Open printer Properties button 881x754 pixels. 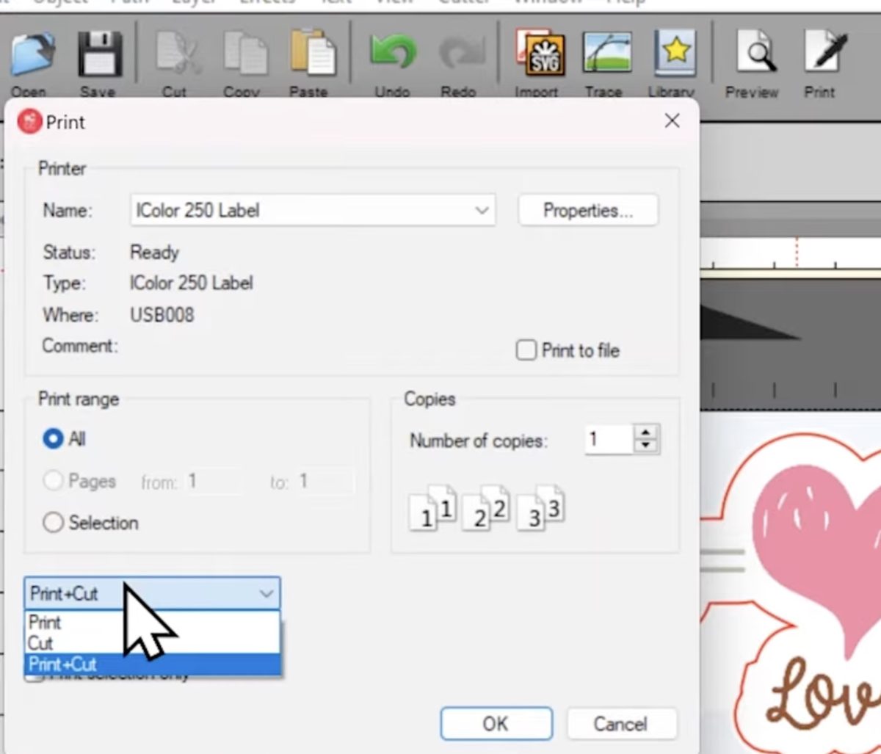click(x=588, y=211)
